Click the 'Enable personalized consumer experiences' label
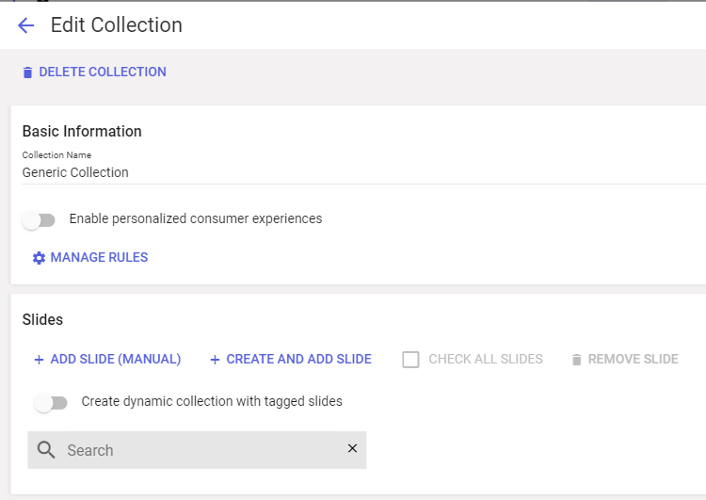This screenshot has width=706, height=500. (196, 218)
